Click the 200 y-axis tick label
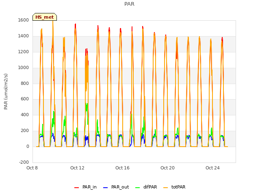 pyautogui.click(x=25, y=131)
